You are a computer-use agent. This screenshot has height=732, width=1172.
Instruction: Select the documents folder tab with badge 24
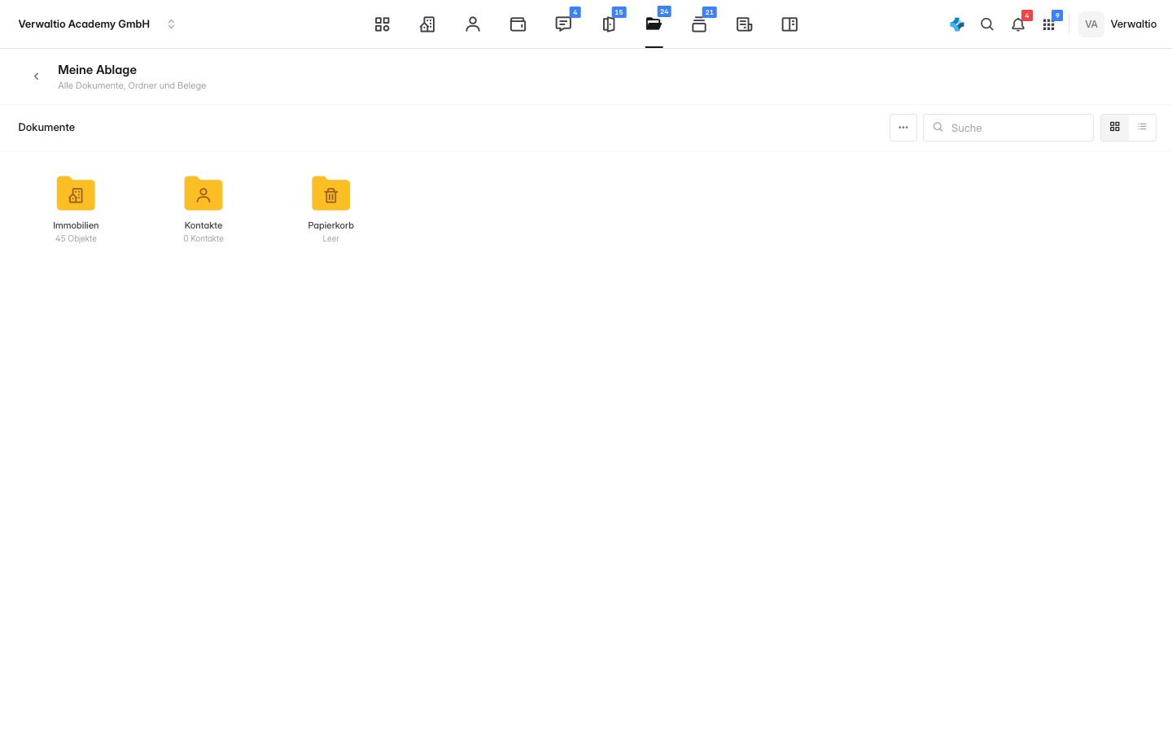click(x=654, y=24)
